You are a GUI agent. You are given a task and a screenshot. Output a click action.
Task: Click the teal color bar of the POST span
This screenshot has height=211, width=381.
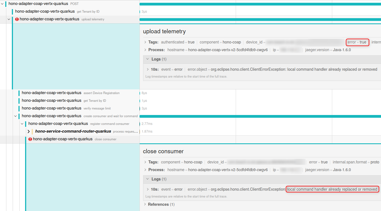(248, 4)
